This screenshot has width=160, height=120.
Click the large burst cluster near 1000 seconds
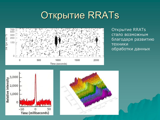(x=56, y=41)
